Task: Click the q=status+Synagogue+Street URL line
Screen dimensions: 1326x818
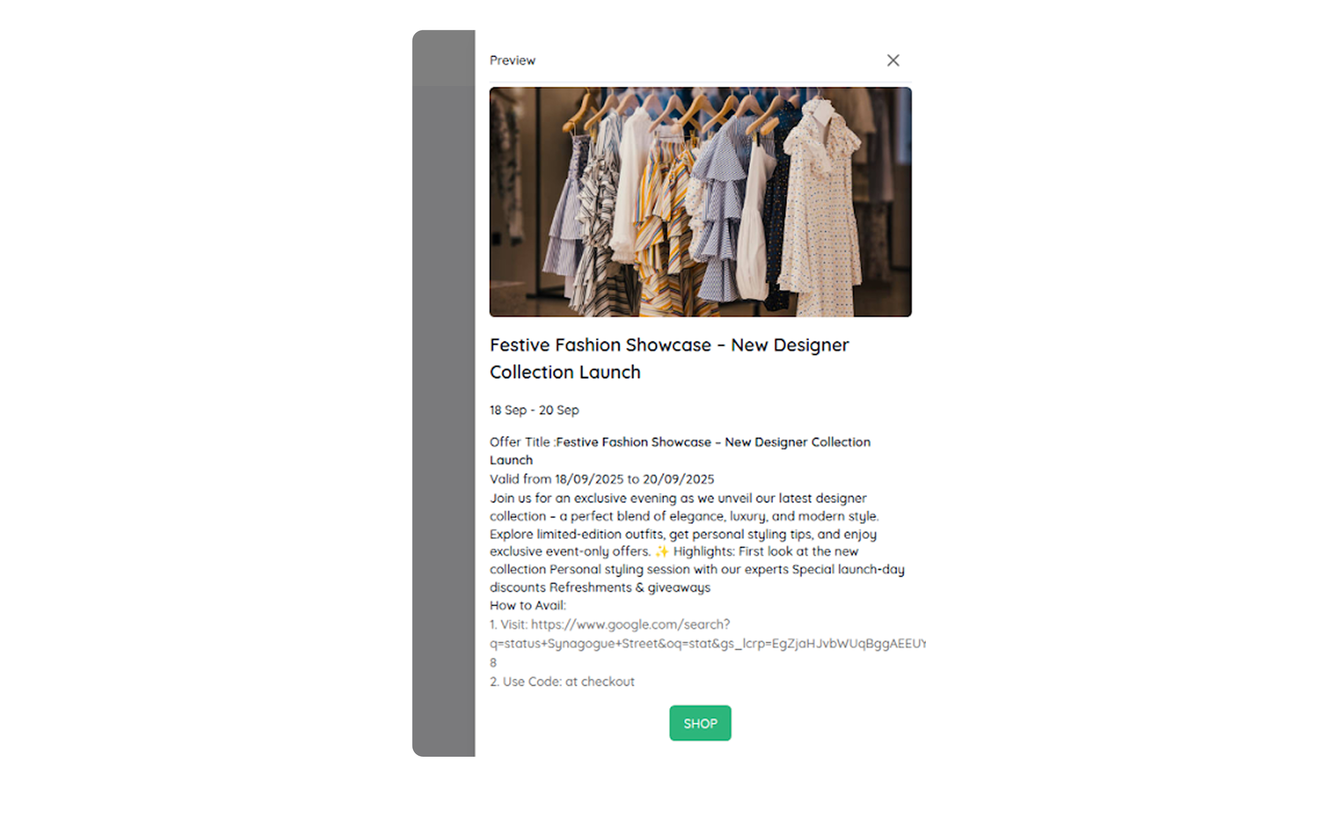Action: 707,643
